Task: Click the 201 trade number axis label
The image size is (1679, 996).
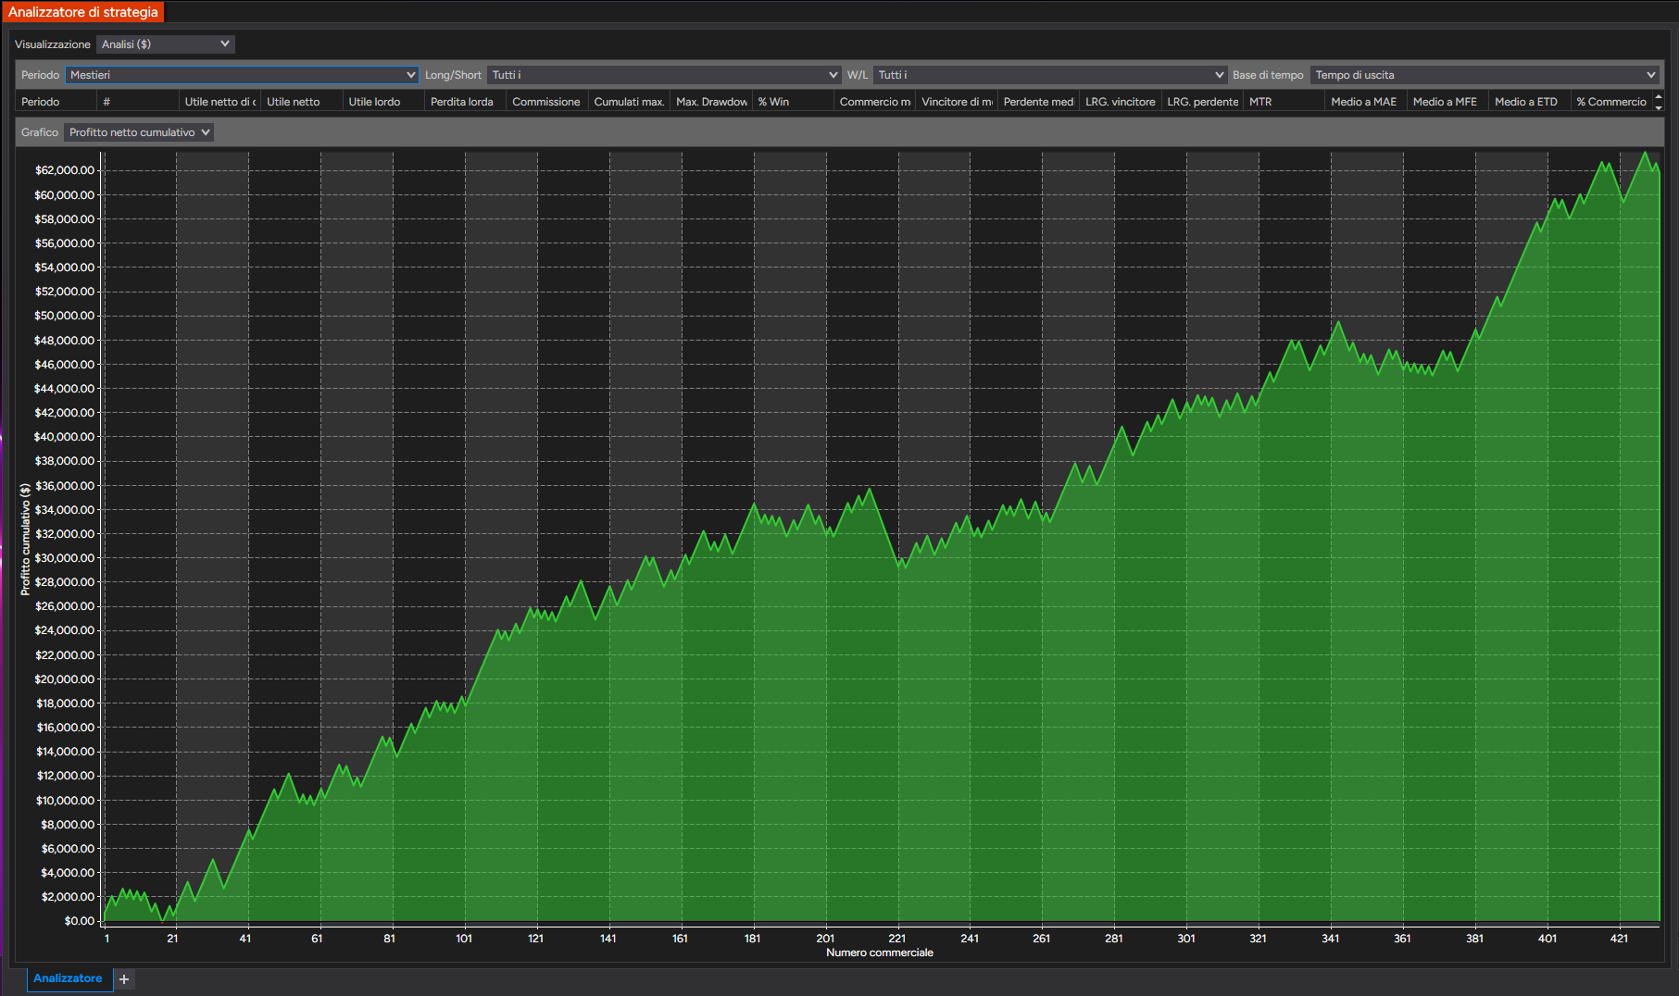Action: click(x=825, y=939)
